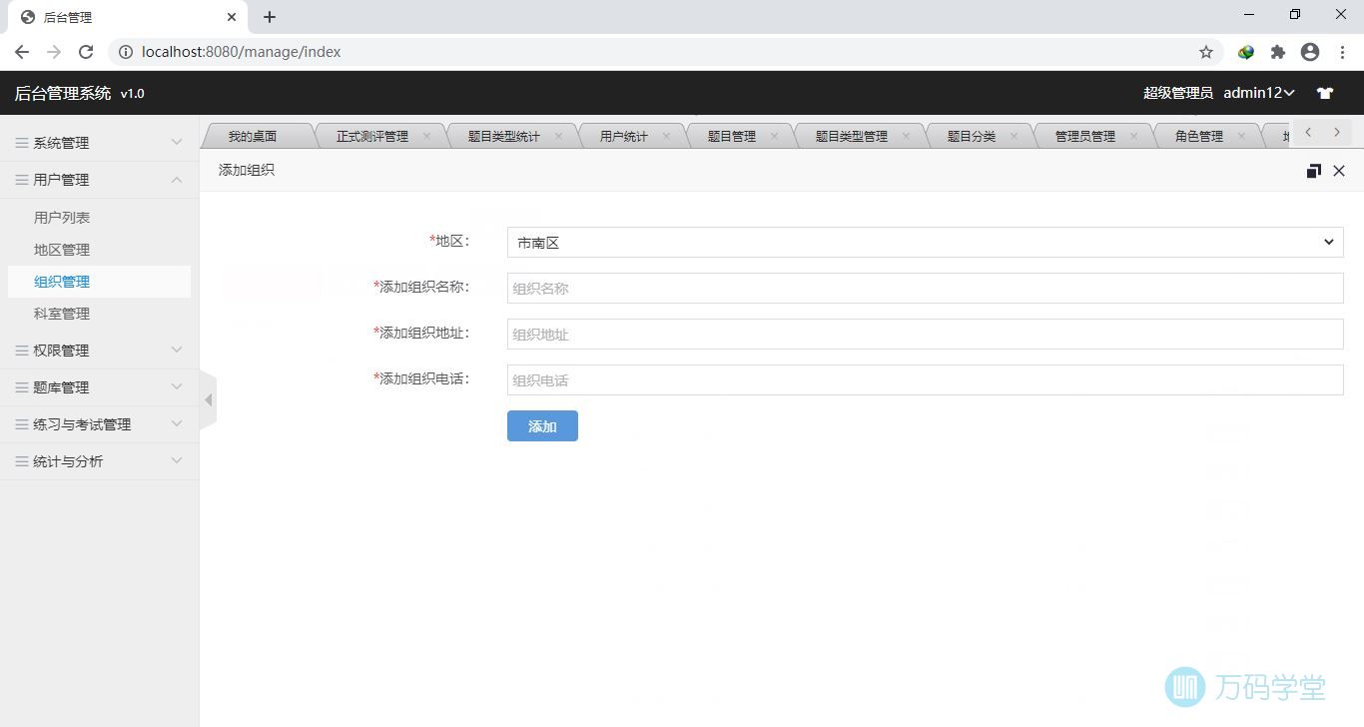Open the admin12 user dropdown

[1258, 93]
